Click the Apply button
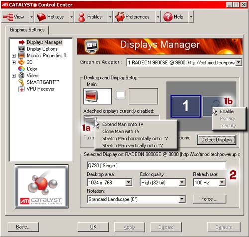The height and width of the screenshot is (237, 249). click(x=129, y=227)
